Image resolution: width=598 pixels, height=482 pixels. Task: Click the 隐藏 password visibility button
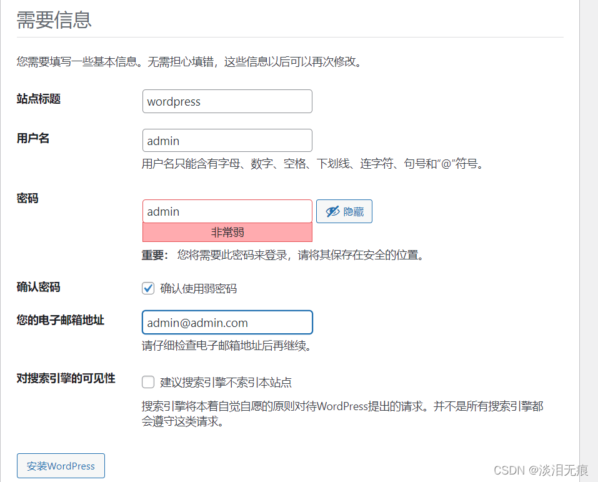[344, 211]
